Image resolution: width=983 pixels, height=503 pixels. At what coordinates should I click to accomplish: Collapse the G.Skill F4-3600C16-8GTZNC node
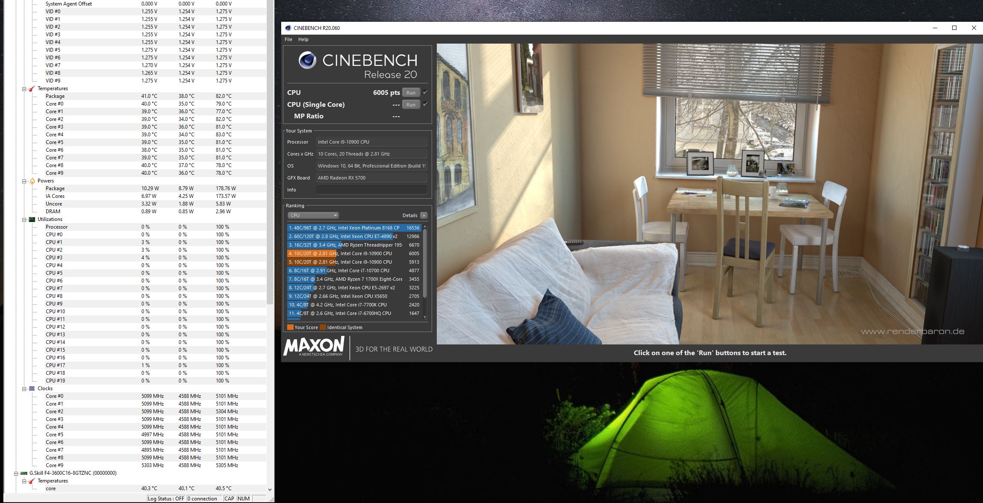16,474
